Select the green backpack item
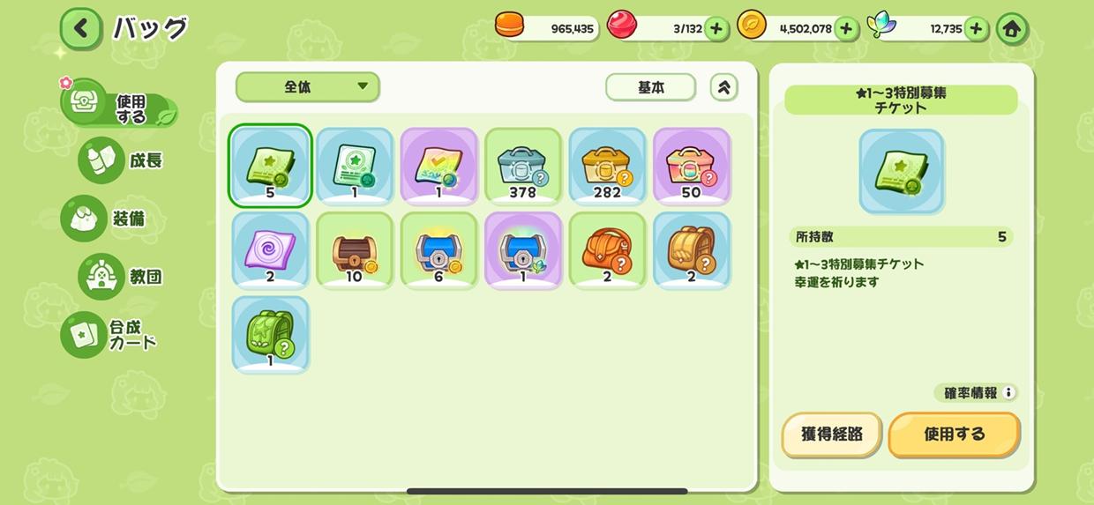Screen dimensions: 1094x505 [x=270, y=335]
